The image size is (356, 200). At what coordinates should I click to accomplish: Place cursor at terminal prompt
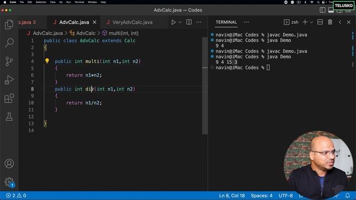(x=268, y=68)
